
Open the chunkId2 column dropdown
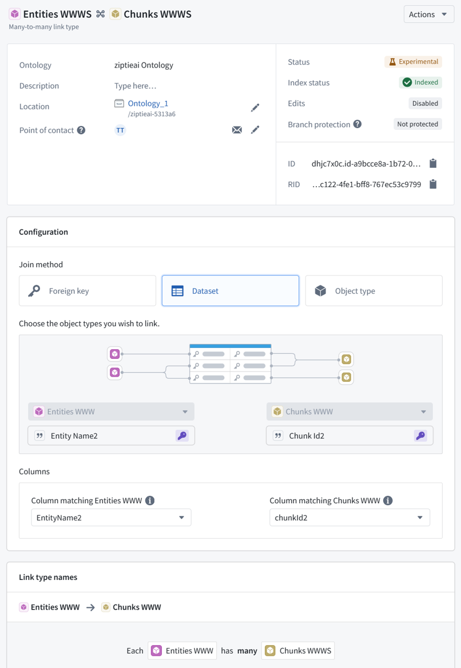click(349, 517)
